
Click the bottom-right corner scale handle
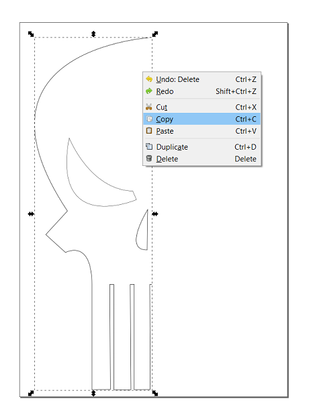click(155, 393)
